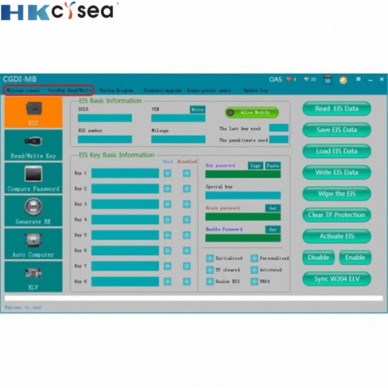Check the TP cleared checkbox
Screen dimensions: 388x388
pos(210,270)
